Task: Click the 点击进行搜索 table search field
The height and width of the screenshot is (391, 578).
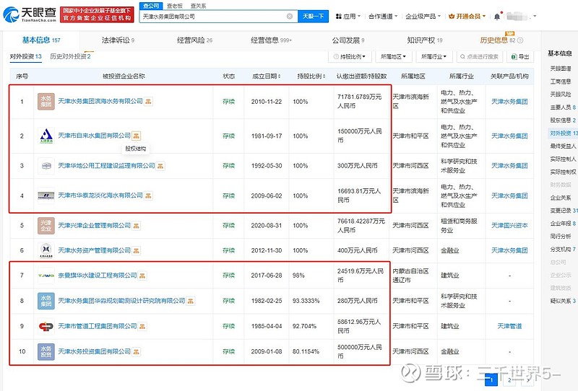Action: coord(479,57)
